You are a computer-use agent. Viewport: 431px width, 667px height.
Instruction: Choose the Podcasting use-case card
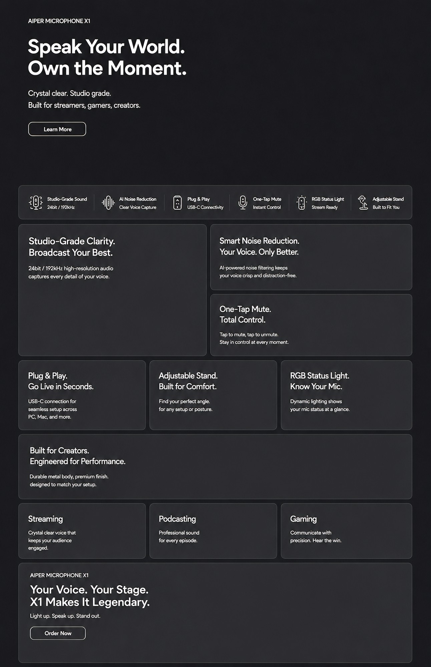(213, 531)
